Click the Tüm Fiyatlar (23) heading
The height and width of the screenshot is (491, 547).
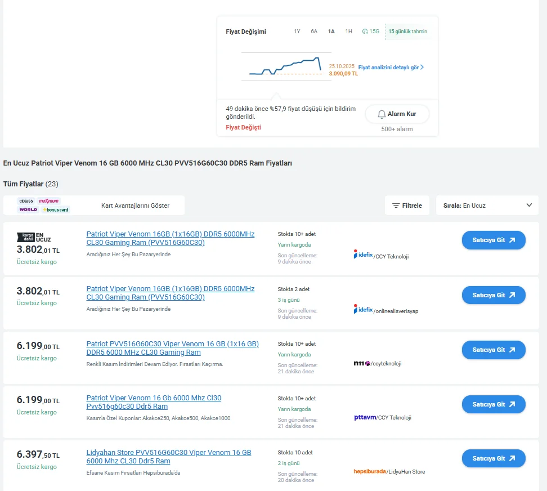pos(31,184)
